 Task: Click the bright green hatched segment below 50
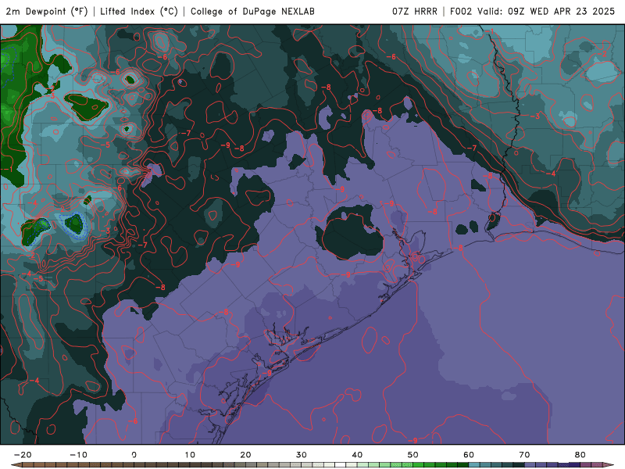coord(407,464)
